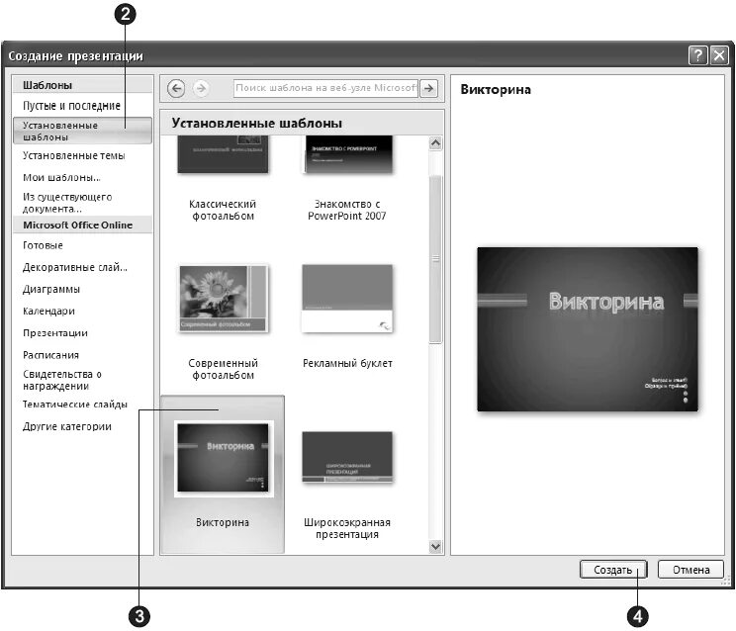
Task: Click the template list scroll down arrow
Action: point(435,546)
